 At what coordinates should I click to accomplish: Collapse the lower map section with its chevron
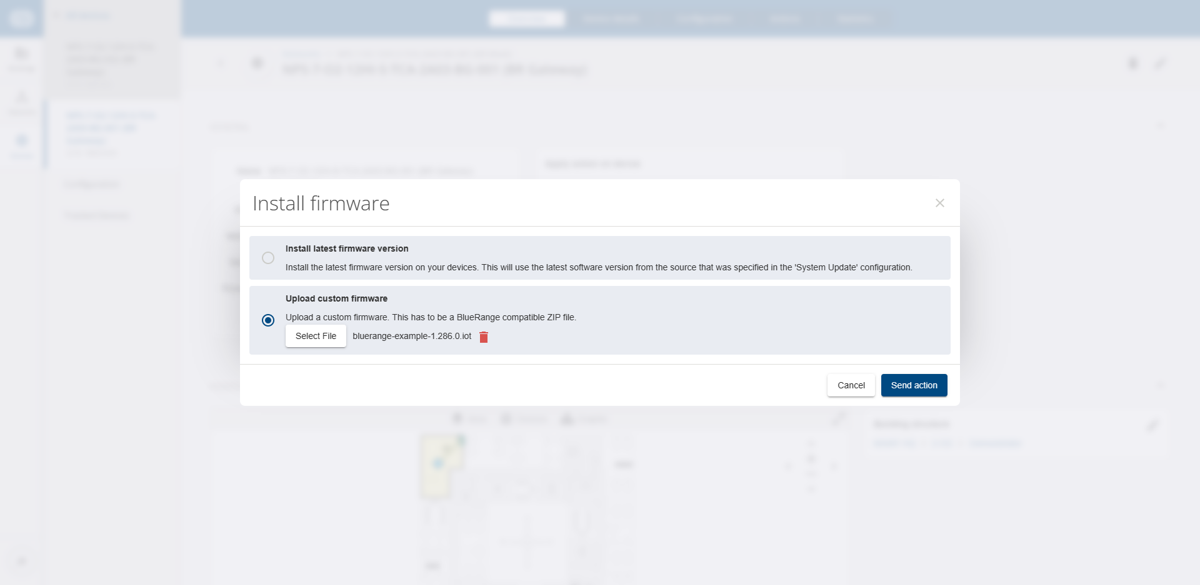click(1161, 386)
